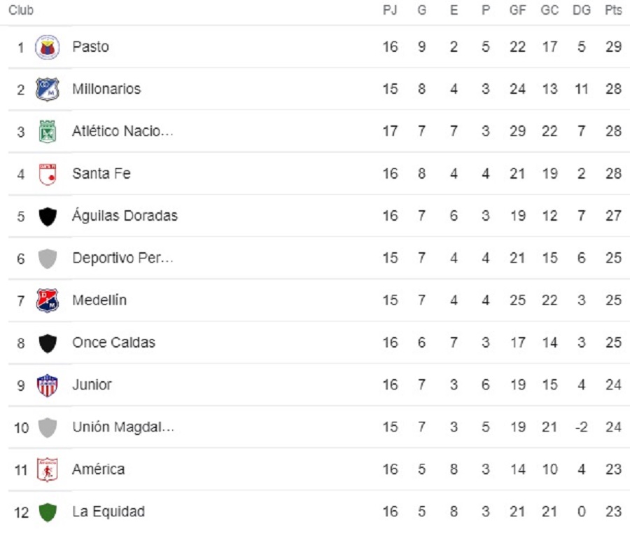Viewport: 630px width, 536px height.
Task: Click the Pasto club crest icon
Action: click(48, 47)
